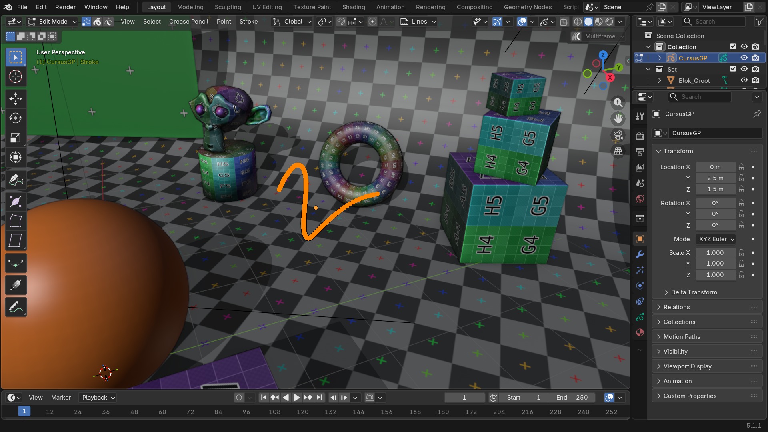
Task: Activate the Move tool
Action: 16,98
